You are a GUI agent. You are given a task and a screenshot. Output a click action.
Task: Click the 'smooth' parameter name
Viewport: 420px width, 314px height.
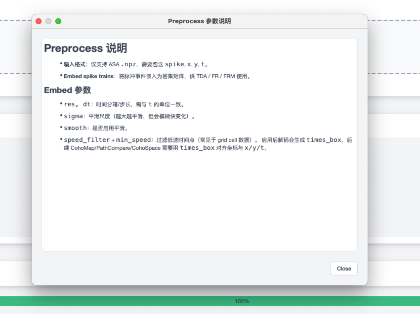pos(75,128)
